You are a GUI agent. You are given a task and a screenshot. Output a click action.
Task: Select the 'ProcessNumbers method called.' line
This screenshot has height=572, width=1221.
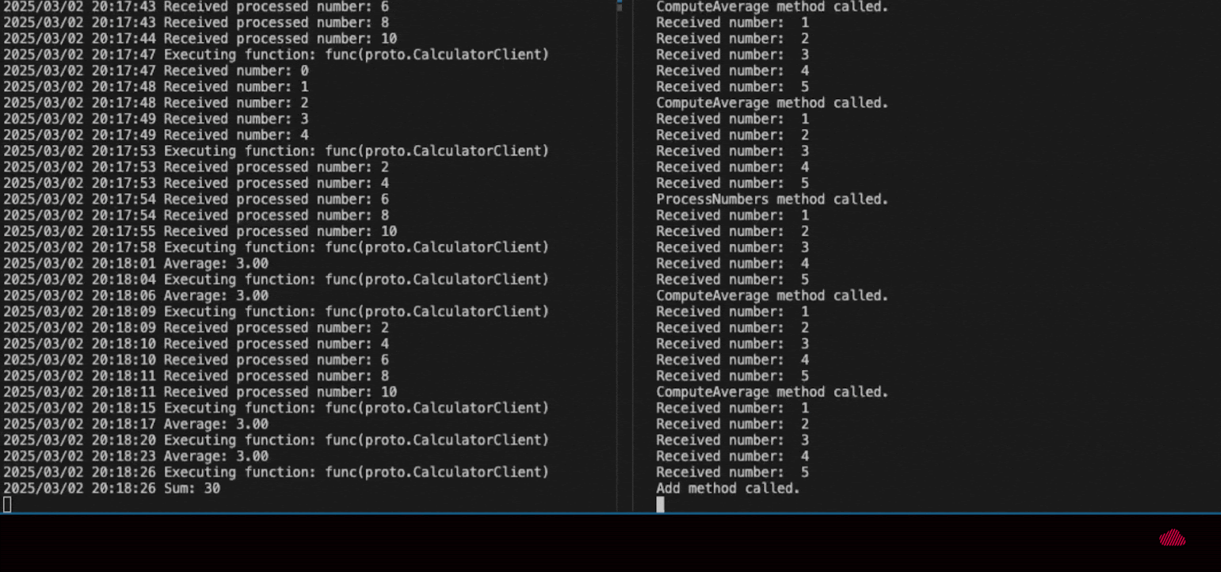(772, 199)
